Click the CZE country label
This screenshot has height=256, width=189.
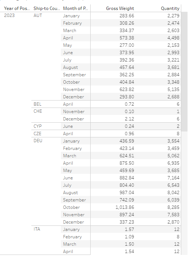coord(38,134)
